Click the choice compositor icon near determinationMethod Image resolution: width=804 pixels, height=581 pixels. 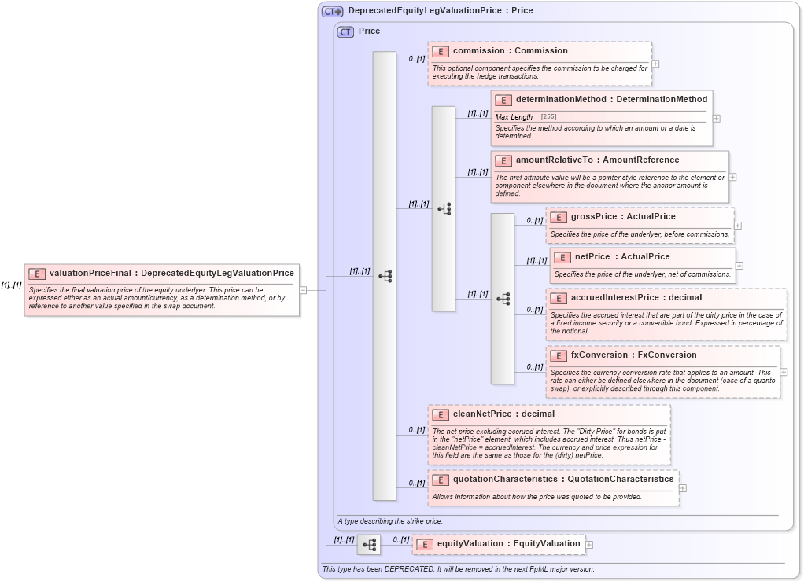[444, 208]
